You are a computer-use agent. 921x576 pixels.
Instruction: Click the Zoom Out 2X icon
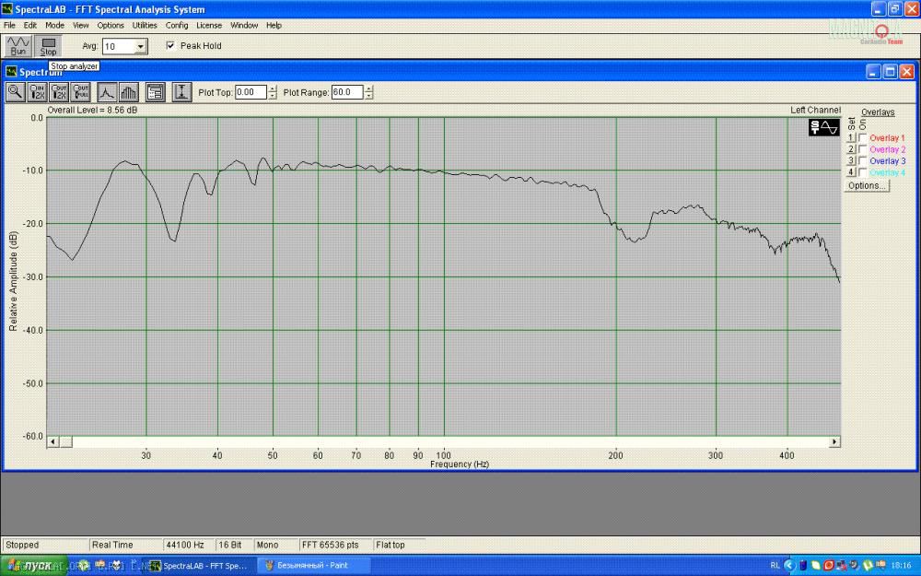click(59, 92)
